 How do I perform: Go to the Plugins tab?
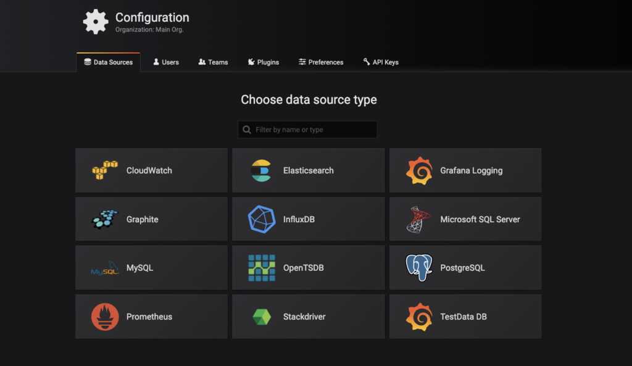263,62
